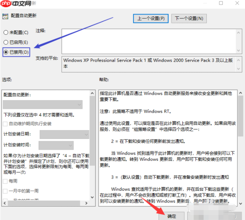Click the down arrow of the 注释 scrollbar
245x220 pixels.
pyautogui.click(x=239, y=50)
